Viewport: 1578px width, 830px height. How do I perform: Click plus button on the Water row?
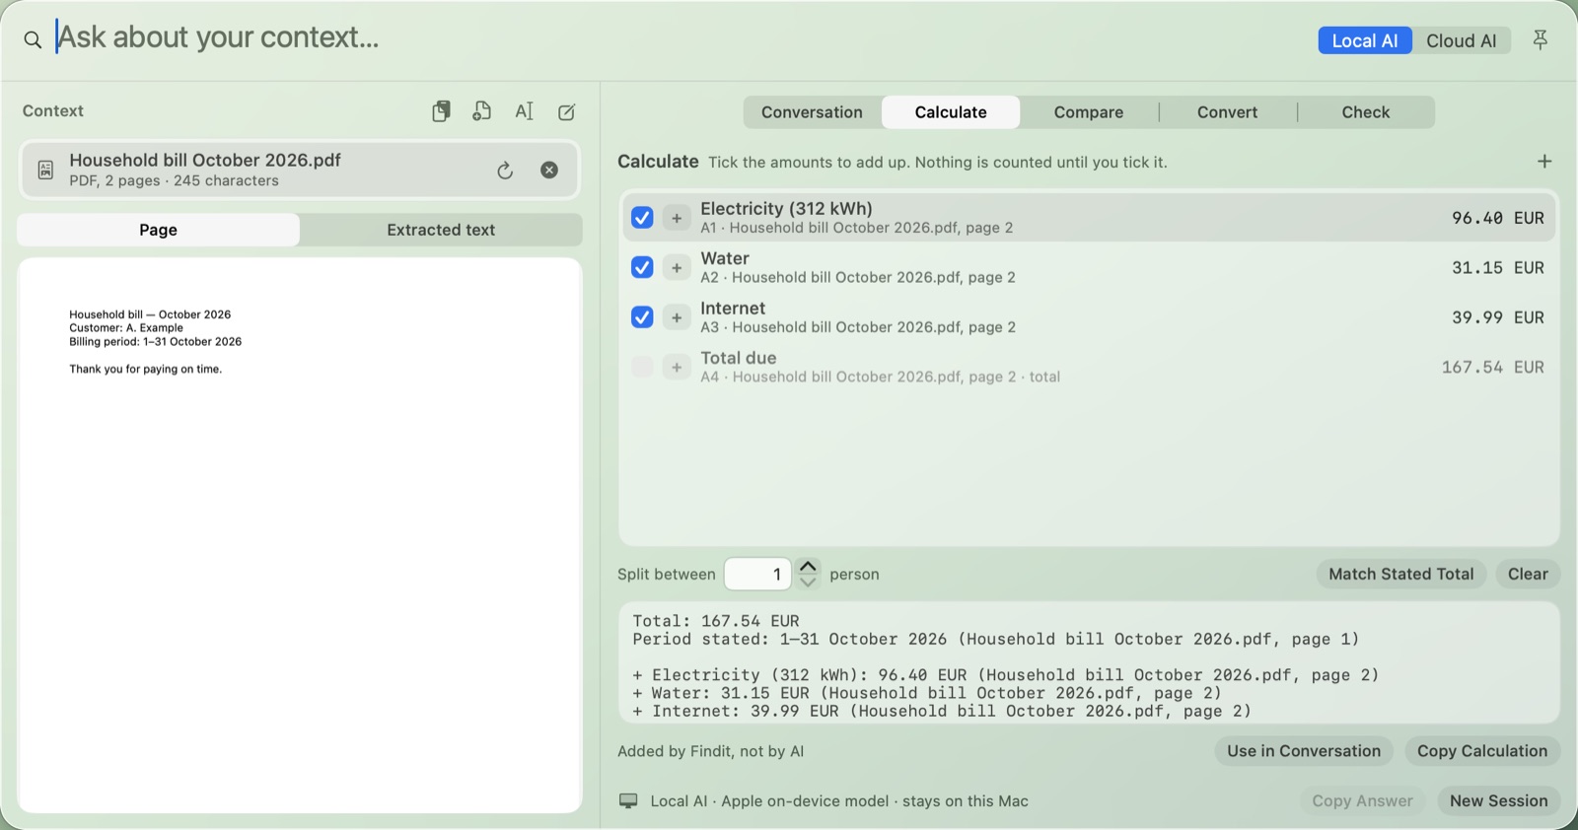[x=677, y=268]
